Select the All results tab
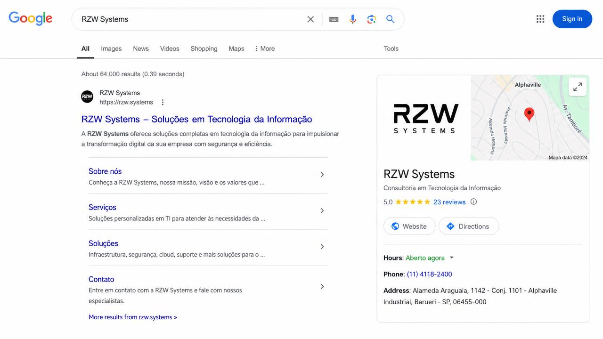The image size is (603, 339). click(85, 48)
